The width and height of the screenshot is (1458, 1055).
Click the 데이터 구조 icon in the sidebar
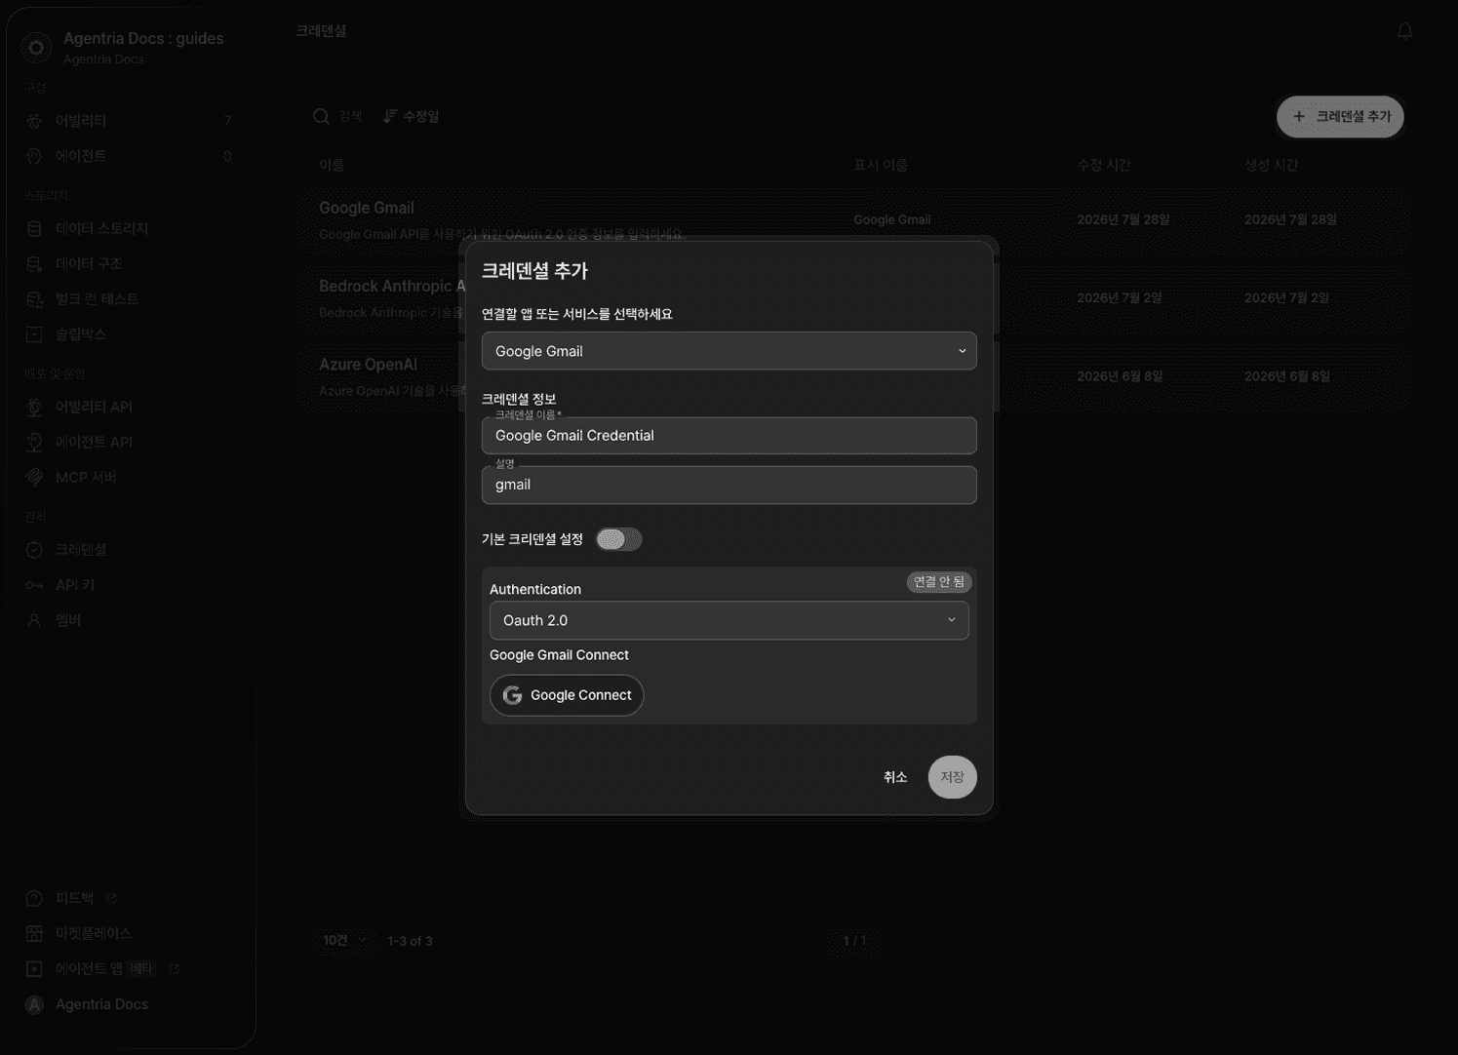click(35, 263)
